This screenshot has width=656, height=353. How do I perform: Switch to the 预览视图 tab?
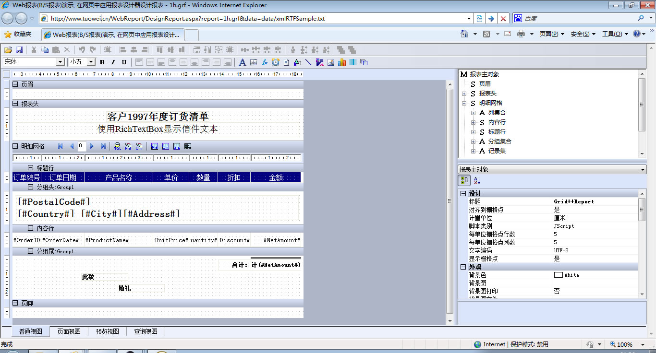click(108, 331)
